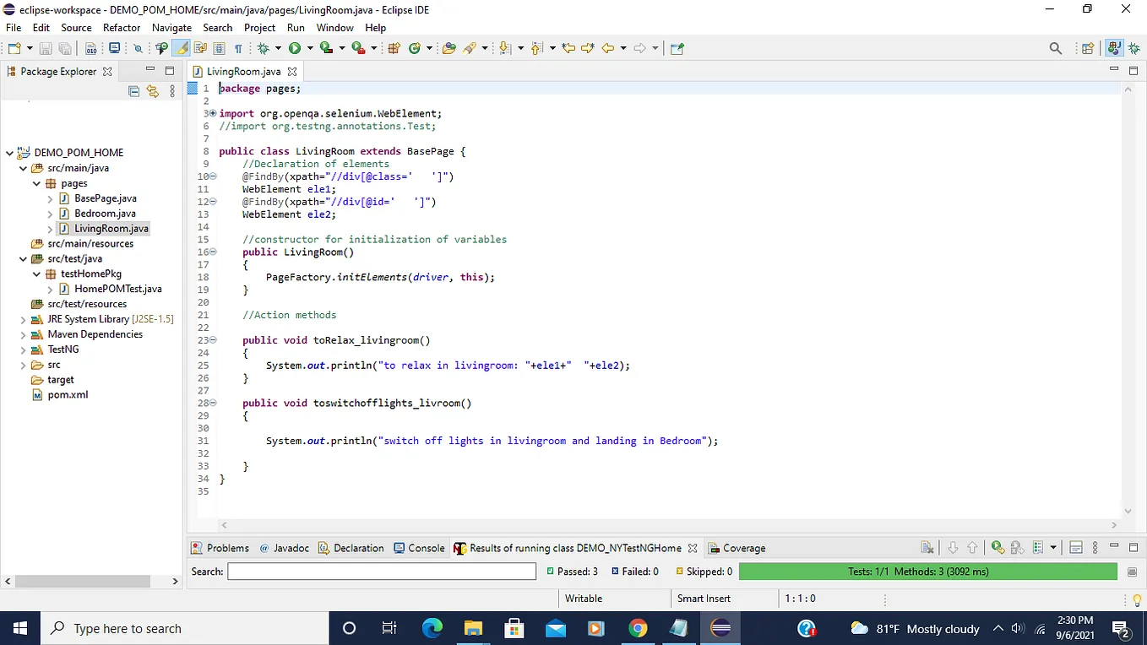Toggle the Mark Occurrences highlighter icon

click(182, 48)
